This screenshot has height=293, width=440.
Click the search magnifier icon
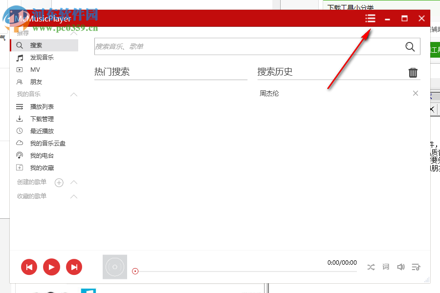pyautogui.click(x=410, y=46)
